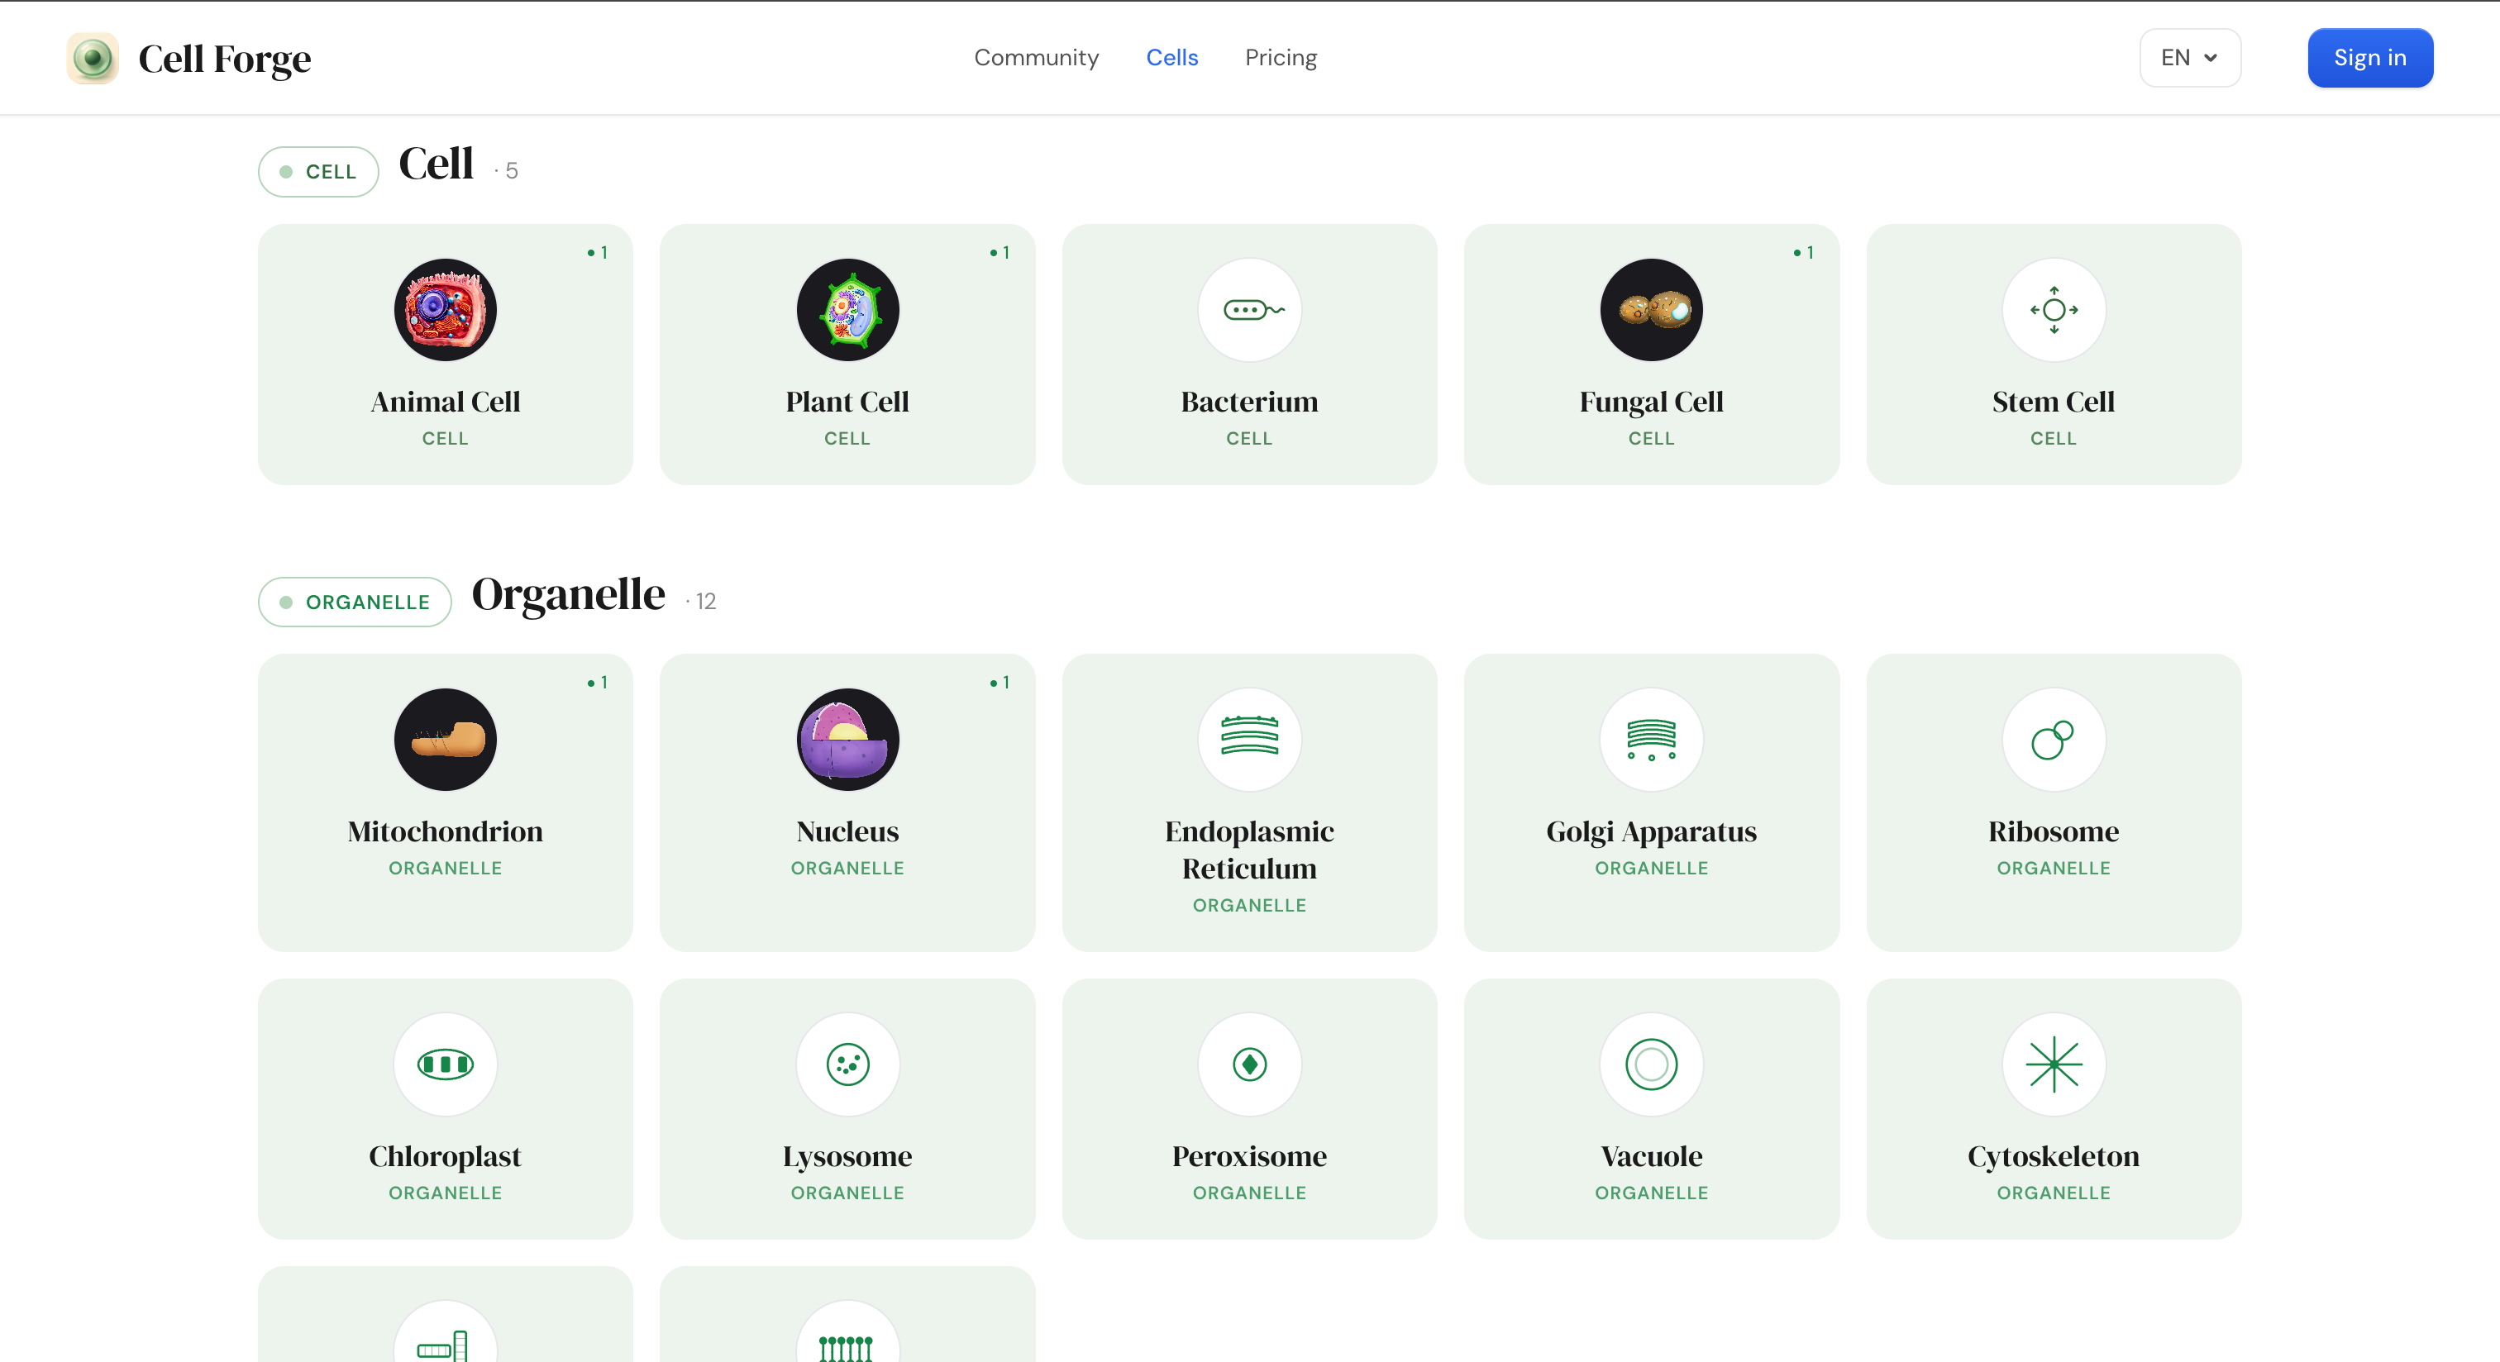The width and height of the screenshot is (2500, 1362).
Task: Click the Sign in button
Action: [x=2370, y=58]
